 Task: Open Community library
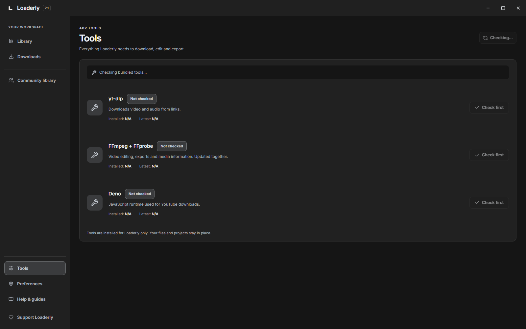coord(35,80)
